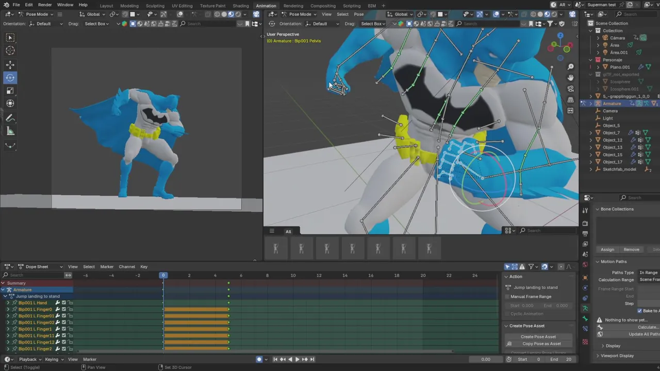Pick the Scale tool in left toolbar
This screenshot has height=371, width=660.
pos(10,91)
